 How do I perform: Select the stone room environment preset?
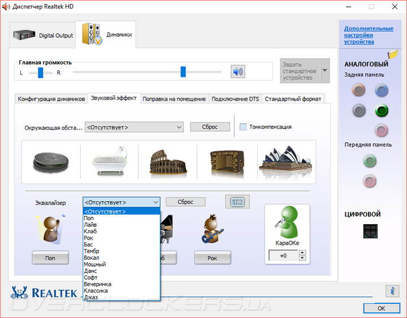[227, 163]
